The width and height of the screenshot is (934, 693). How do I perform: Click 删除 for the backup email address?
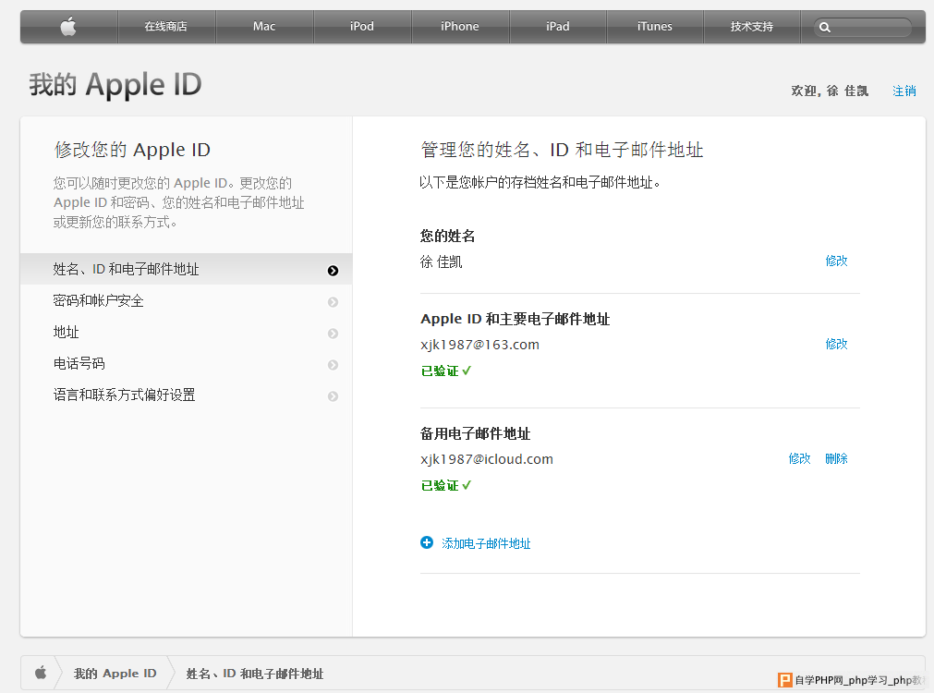point(836,458)
